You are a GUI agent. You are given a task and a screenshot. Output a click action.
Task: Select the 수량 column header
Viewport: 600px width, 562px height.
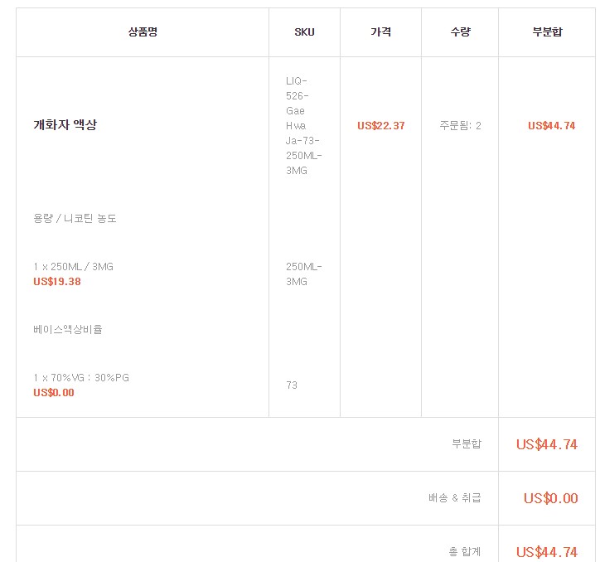tap(460, 32)
